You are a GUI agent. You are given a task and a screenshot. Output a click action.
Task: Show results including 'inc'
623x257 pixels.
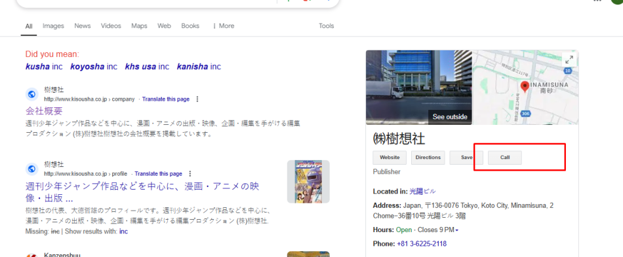[x=123, y=231]
